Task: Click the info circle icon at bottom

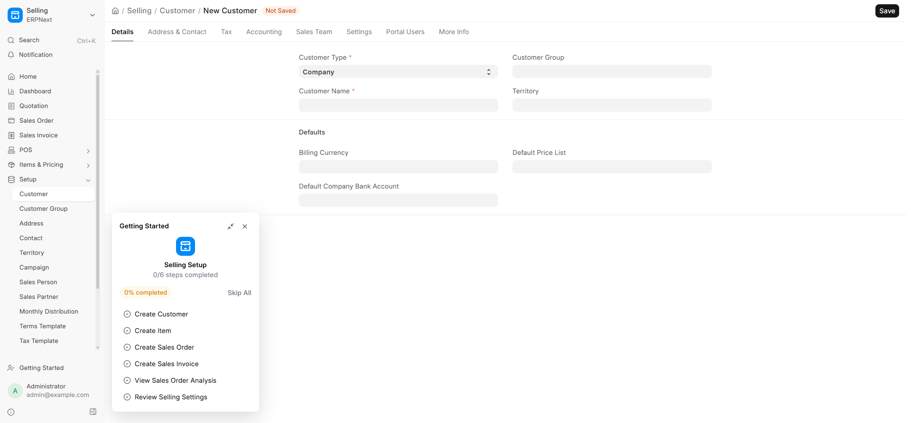Action: click(x=11, y=412)
